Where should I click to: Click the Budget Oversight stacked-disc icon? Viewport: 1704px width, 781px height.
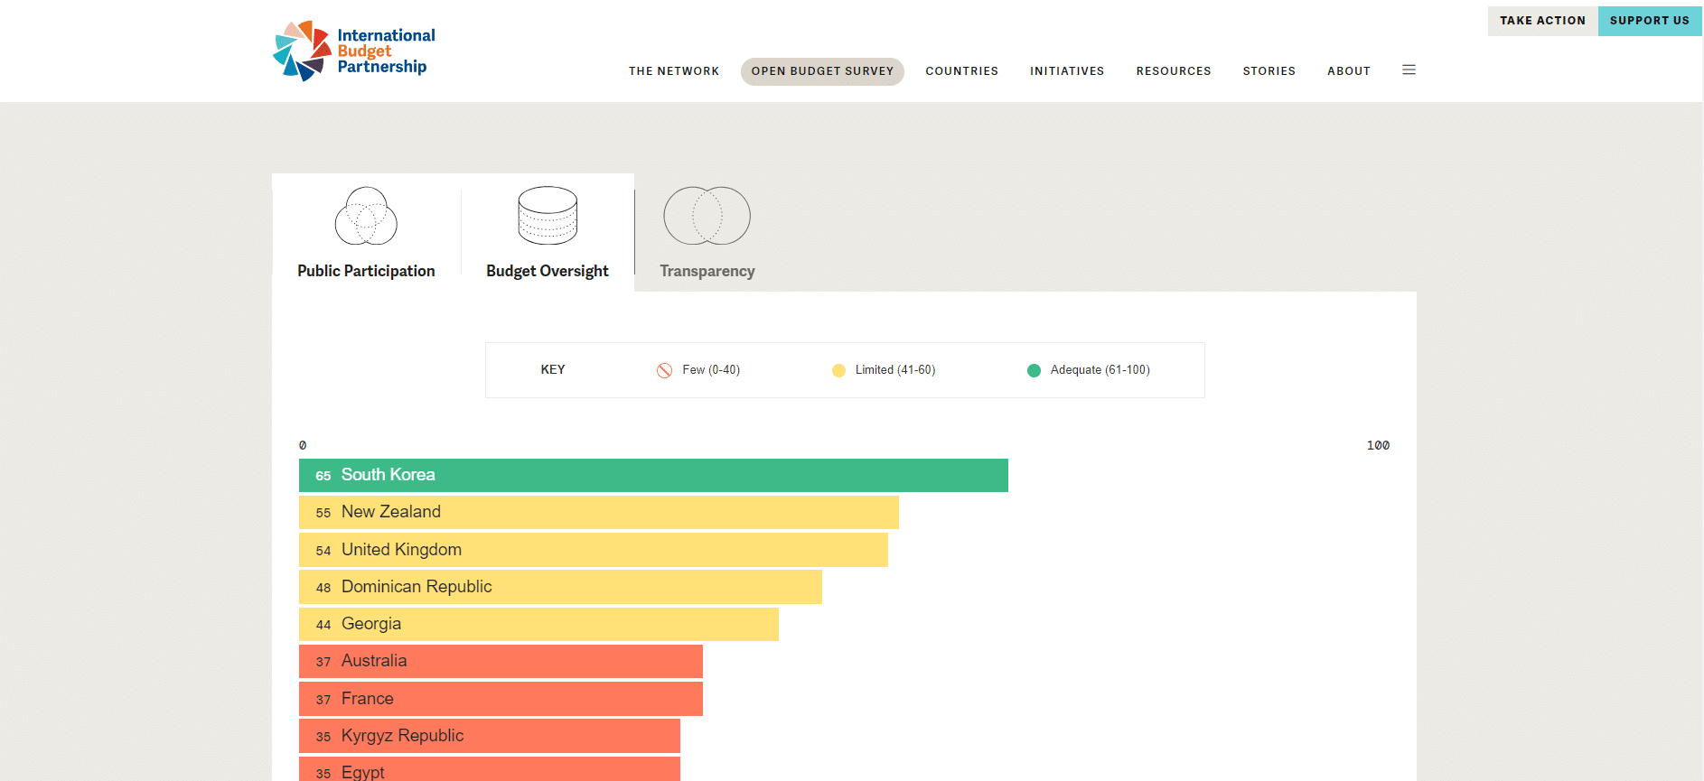pos(548,216)
